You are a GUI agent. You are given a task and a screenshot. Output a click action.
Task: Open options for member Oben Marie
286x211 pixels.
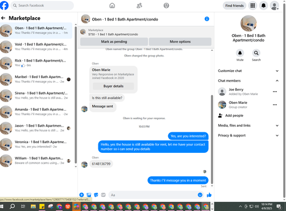click(x=275, y=105)
